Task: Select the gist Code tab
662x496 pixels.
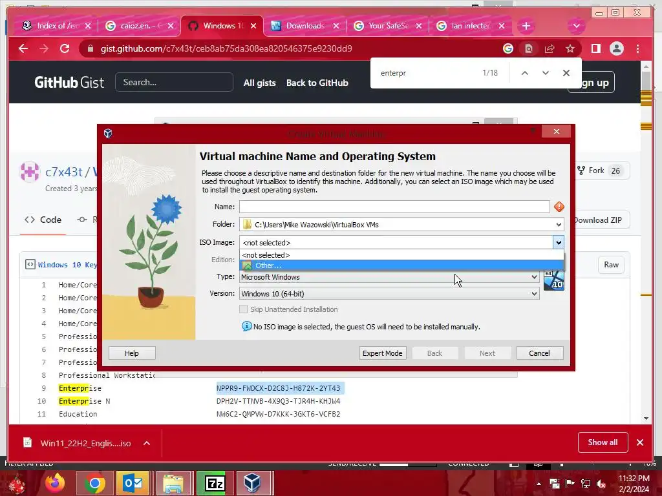Action: tap(43, 220)
